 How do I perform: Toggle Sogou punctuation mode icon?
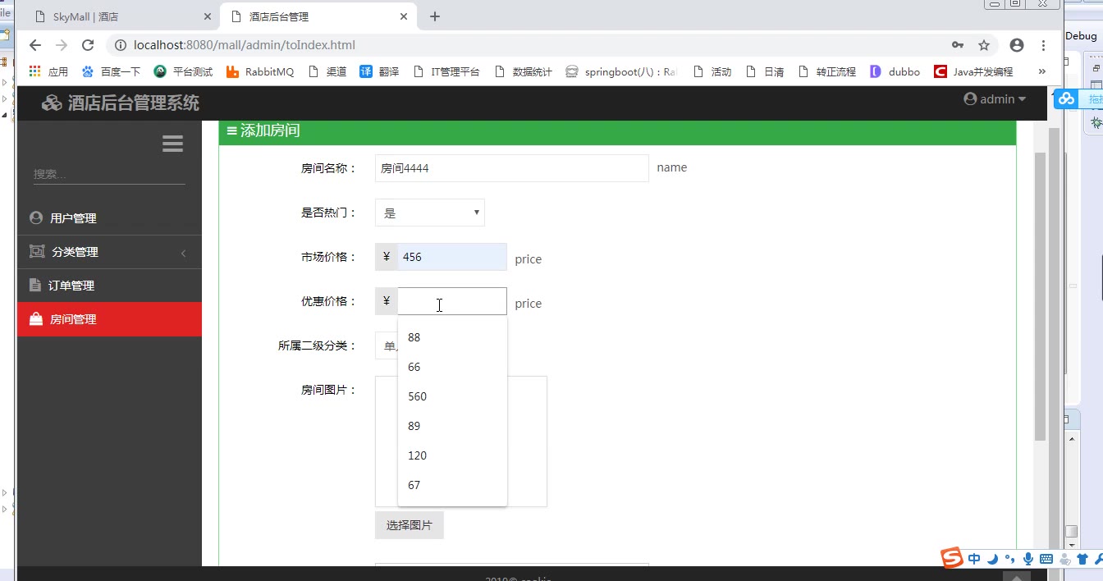coord(1009,559)
